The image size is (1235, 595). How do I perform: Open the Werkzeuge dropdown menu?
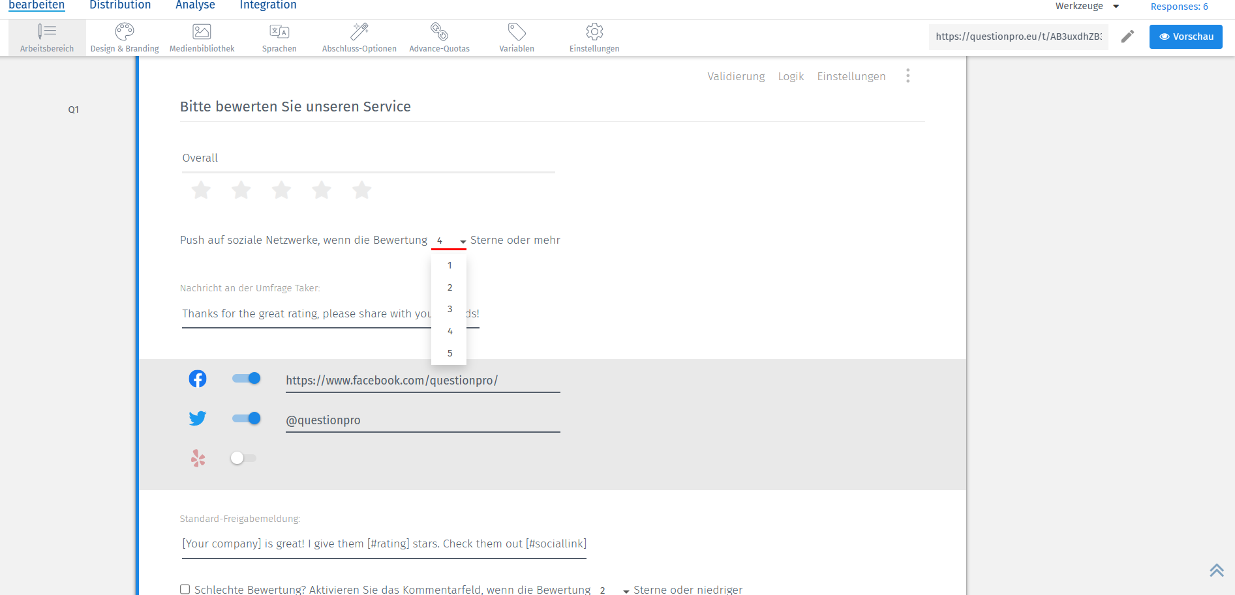click(x=1087, y=6)
